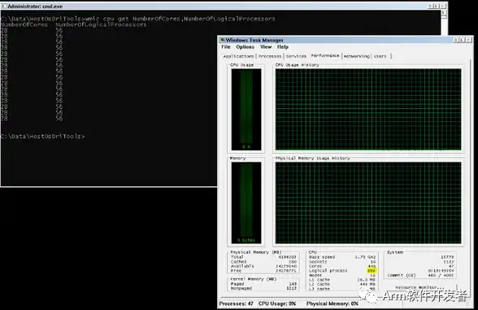Image resolution: width=478 pixels, height=310 pixels.
Task: Click 'CPU Usage: 0%' in status bar
Action: [277, 303]
